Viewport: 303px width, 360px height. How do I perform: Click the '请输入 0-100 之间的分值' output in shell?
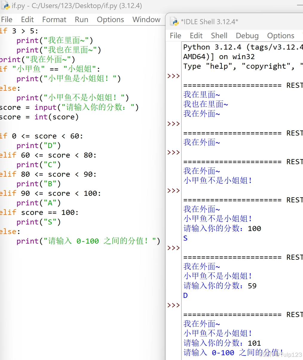pos(233,353)
